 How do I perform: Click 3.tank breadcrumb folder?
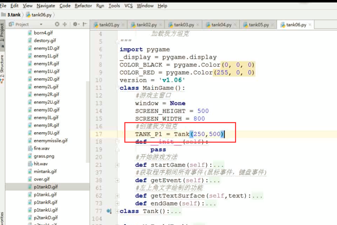[x=11, y=15]
